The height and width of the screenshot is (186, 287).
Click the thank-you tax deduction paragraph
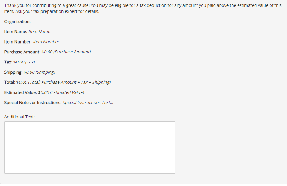coord(143,8)
